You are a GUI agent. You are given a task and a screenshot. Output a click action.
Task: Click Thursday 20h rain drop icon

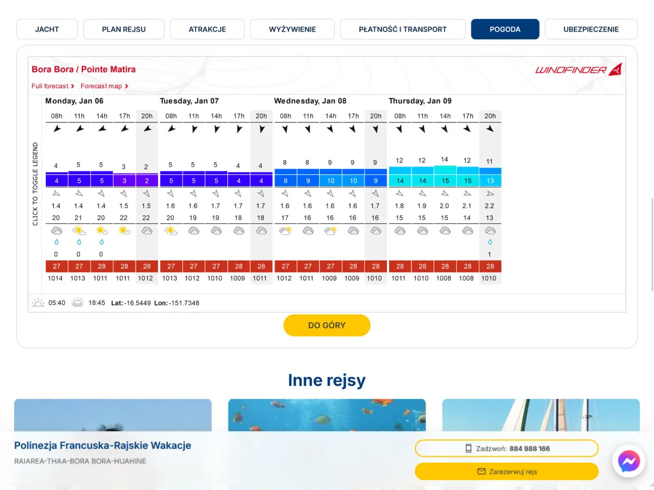(490, 242)
